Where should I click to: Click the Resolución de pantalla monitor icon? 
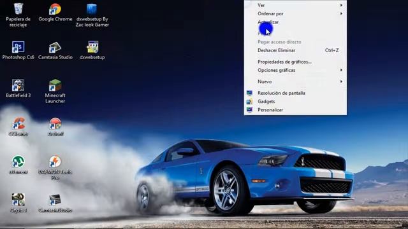(249, 93)
